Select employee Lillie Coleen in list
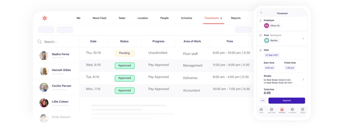This screenshot has width=343, height=129. [x=56, y=103]
